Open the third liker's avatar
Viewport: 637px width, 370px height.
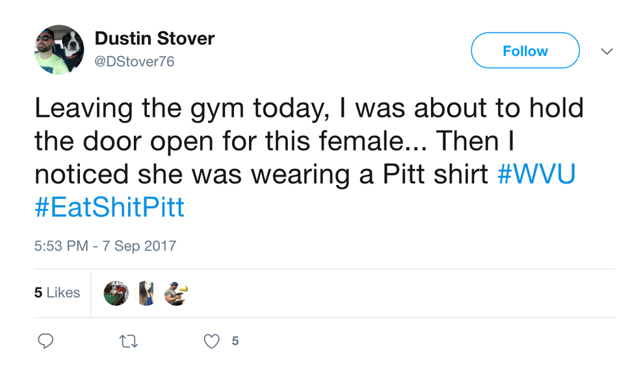pyautogui.click(x=176, y=293)
